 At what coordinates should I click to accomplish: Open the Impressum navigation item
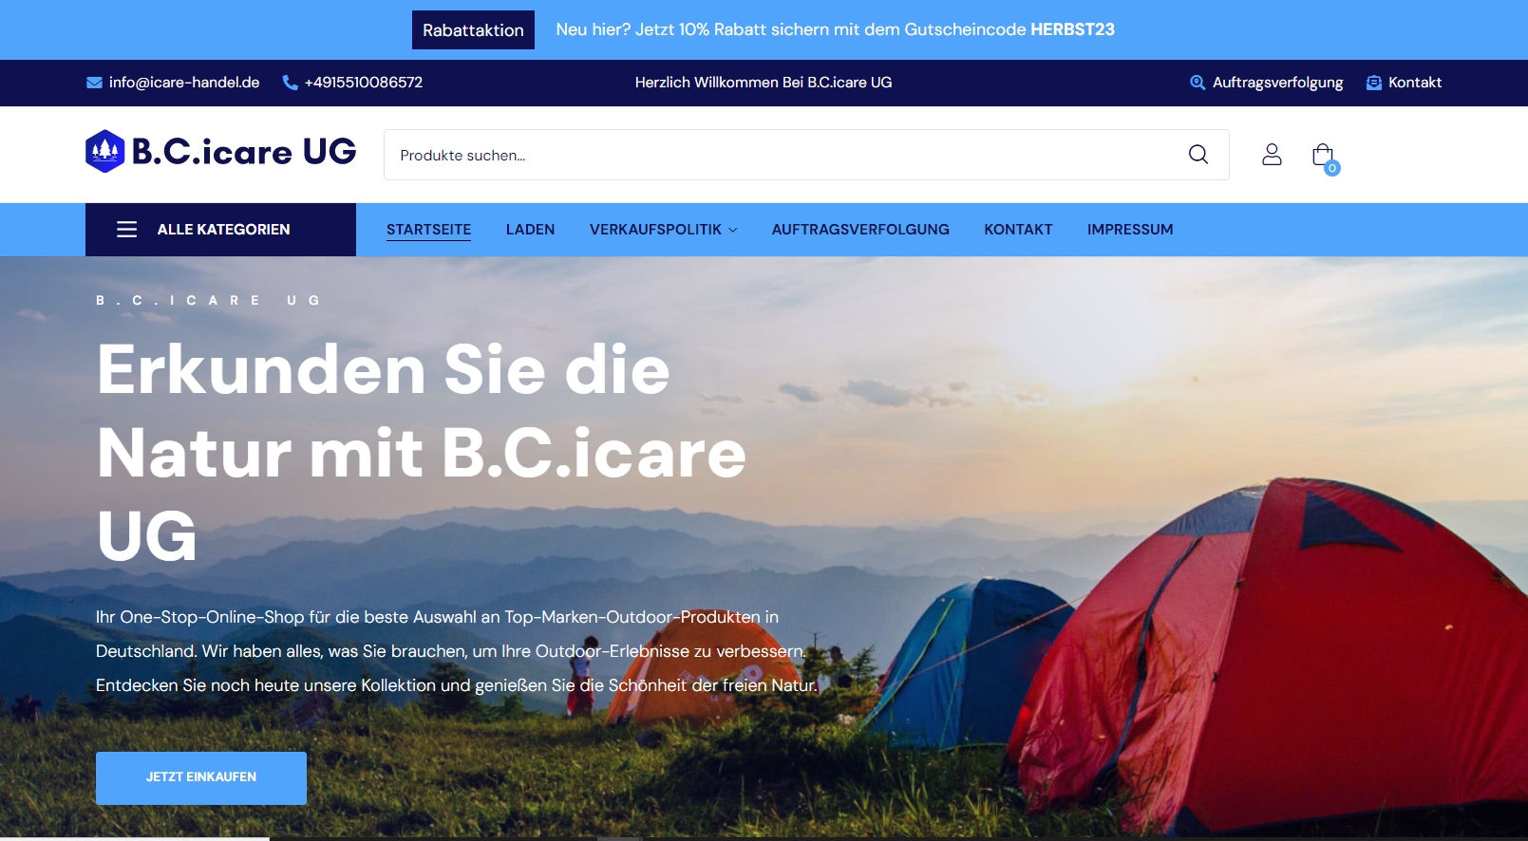1130,230
